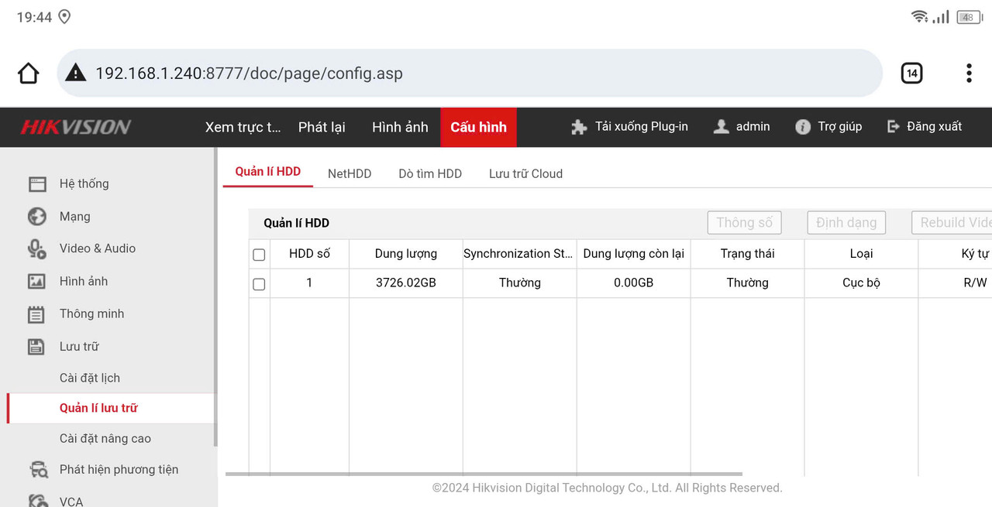
Task: Click Tải xuống Plug-in link
Action: (x=641, y=126)
